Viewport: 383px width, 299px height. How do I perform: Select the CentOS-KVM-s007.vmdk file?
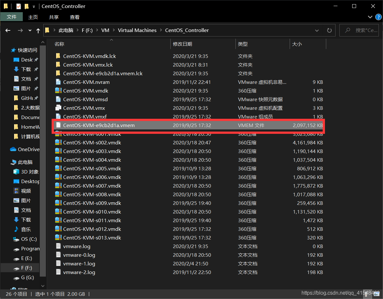[x=92, y=186]
